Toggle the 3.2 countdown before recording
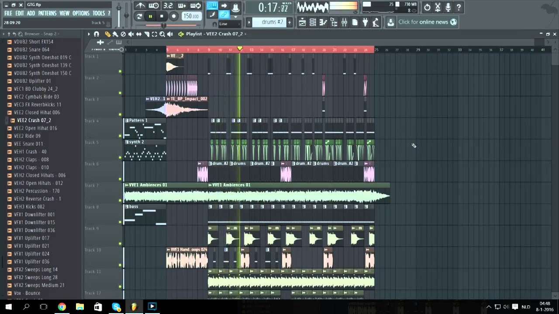This screenshot has height=314, width=559. 168,6
